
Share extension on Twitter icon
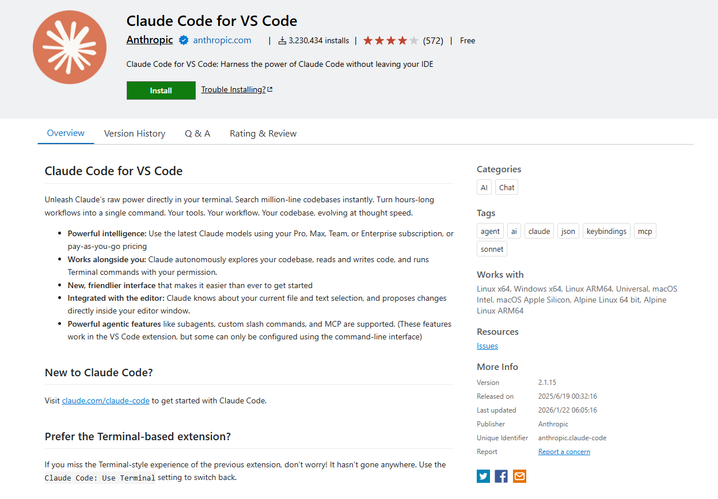tap(483, 476)
